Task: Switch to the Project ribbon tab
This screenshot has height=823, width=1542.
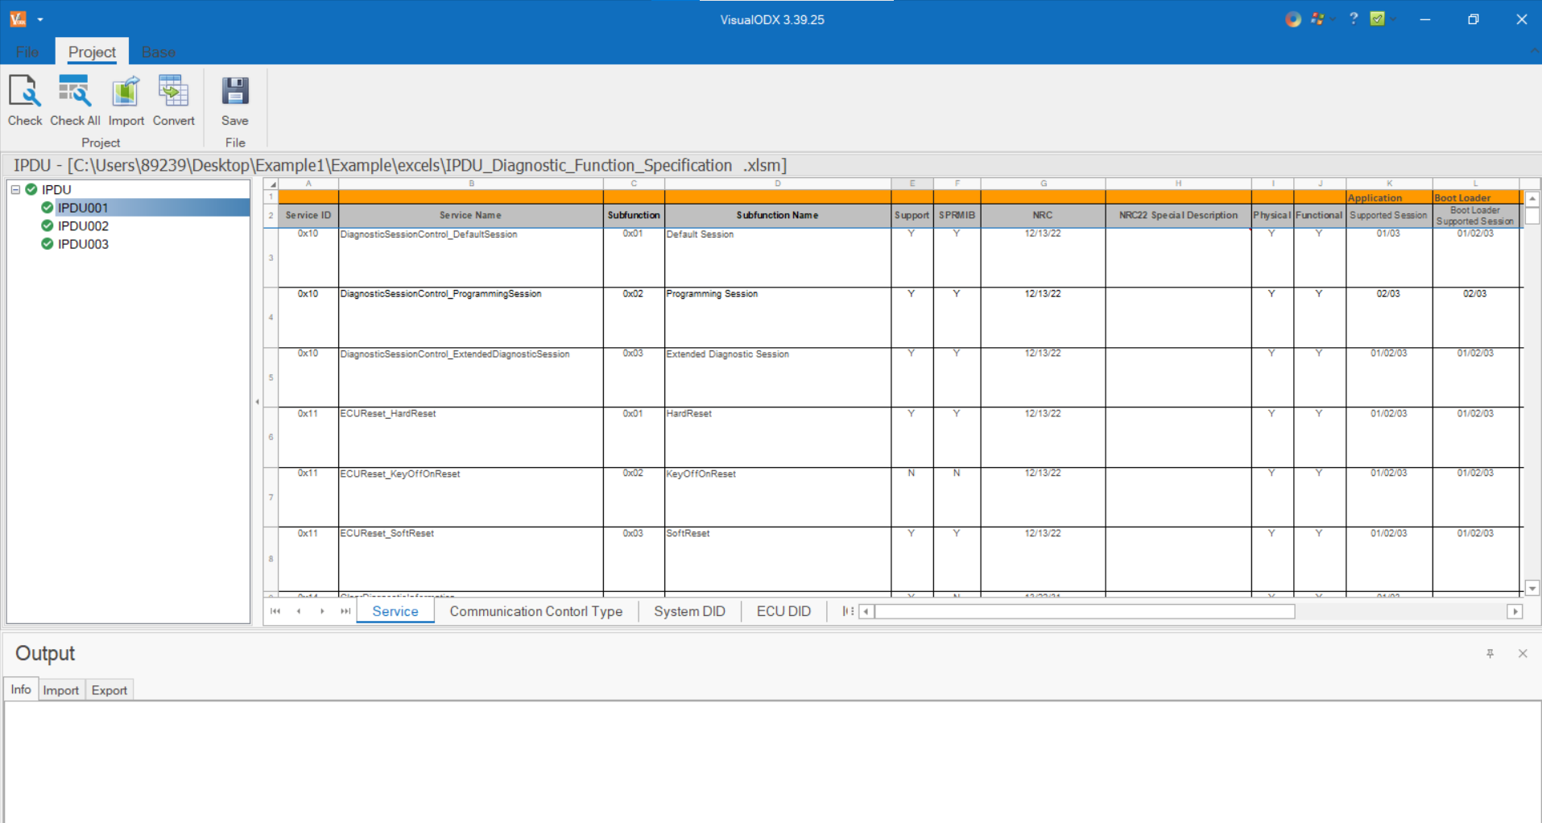Action: click(92, 52)
